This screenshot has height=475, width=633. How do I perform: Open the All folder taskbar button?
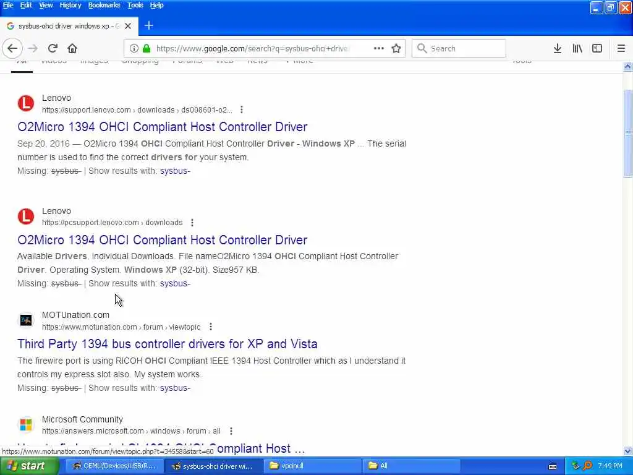[x=411, y=466]
